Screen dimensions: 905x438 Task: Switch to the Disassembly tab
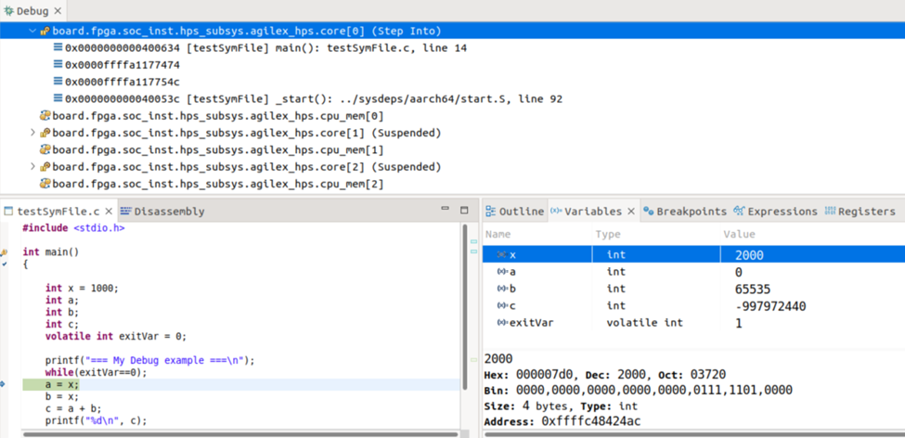click(x=168, y=212)
